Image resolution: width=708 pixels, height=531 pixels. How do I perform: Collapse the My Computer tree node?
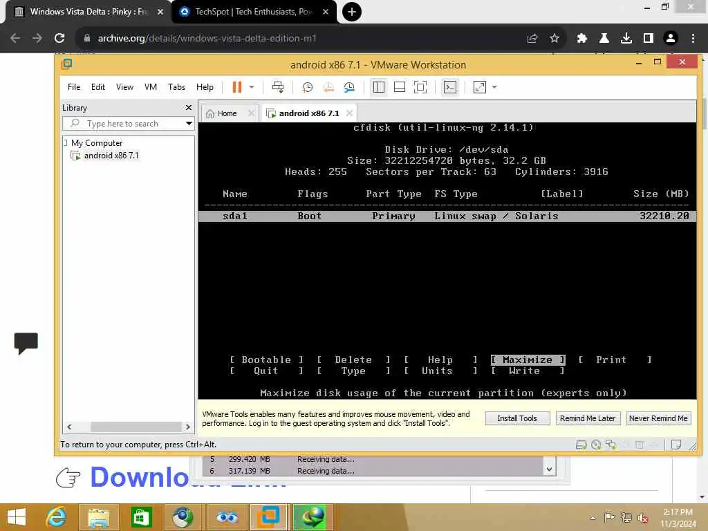65,142
